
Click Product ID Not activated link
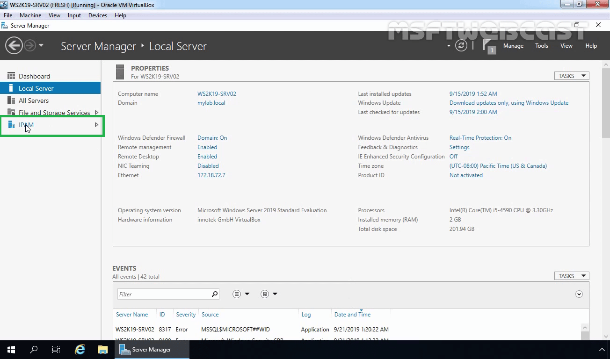pos(466,175)
